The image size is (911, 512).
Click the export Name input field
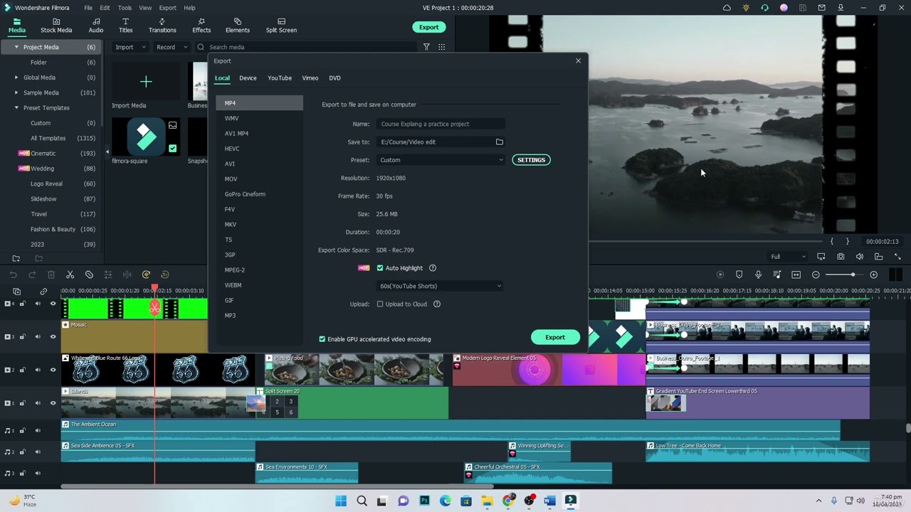point(441,124)
